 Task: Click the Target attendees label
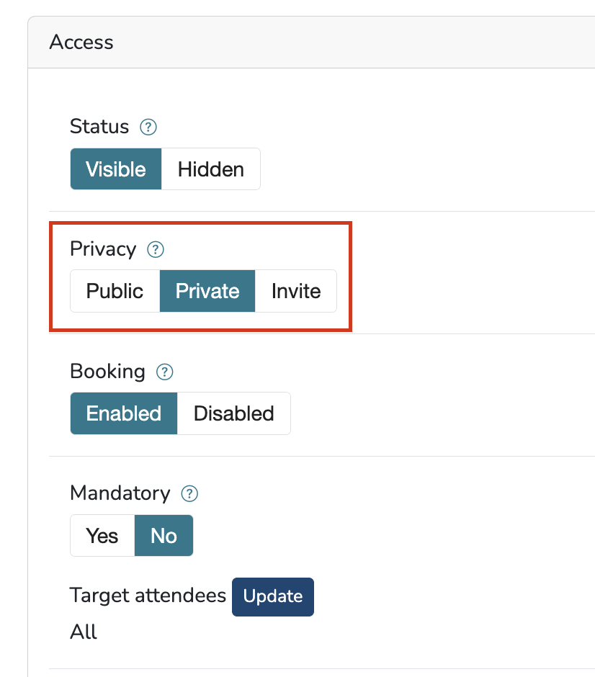click(x=148, y=596)
